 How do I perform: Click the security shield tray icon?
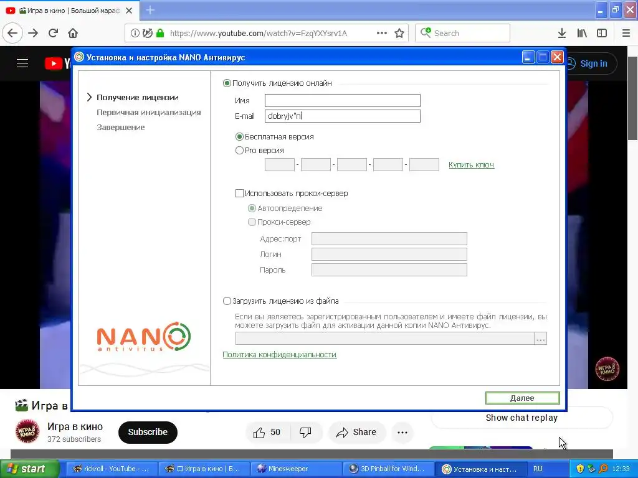coord(580,469)
